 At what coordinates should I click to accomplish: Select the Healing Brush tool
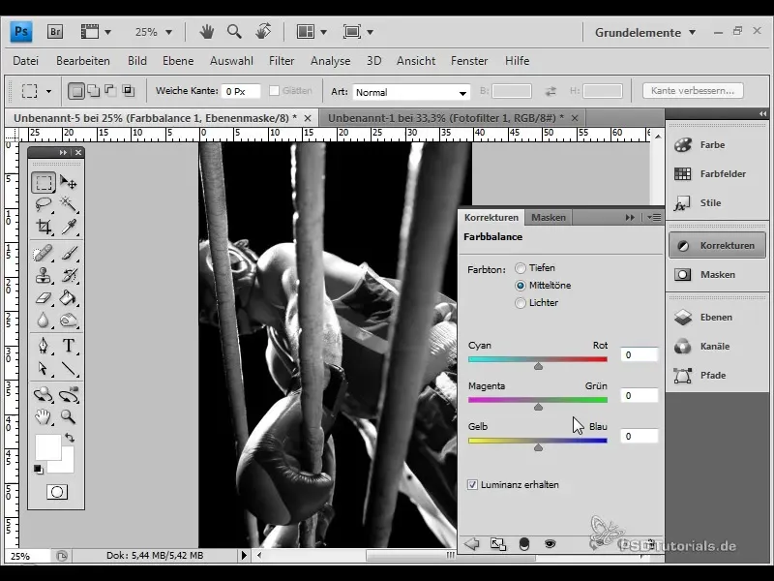point(44,254)
